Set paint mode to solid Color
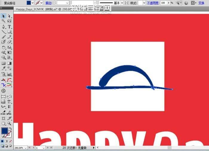Viewport: 209px width, 151px height. tap(2, 141)
